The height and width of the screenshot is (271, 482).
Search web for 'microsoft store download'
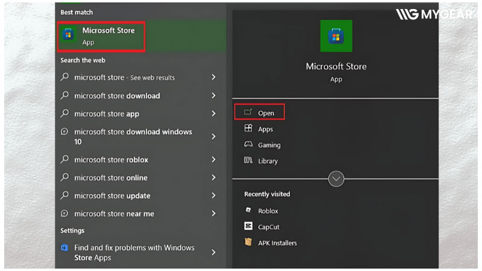[139, 96]
